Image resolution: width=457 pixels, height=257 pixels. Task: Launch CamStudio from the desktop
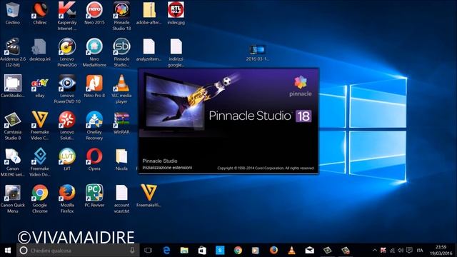(13, 86)
